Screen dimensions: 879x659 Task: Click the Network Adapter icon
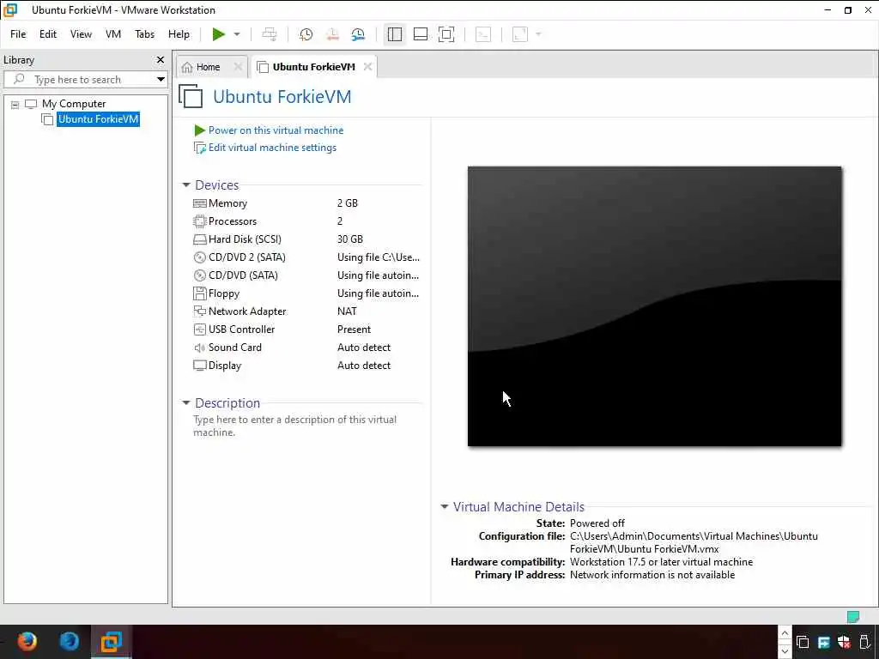(199, 311)
